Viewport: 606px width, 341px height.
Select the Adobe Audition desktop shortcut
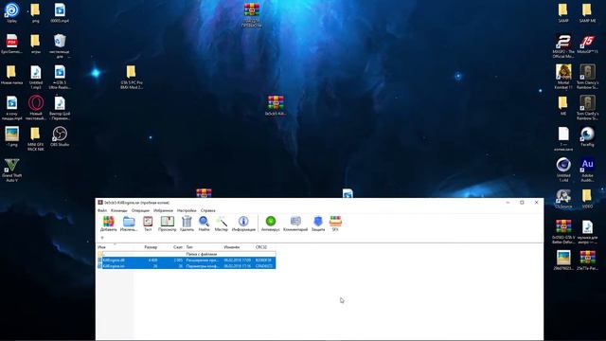click(x=587, y=170)
